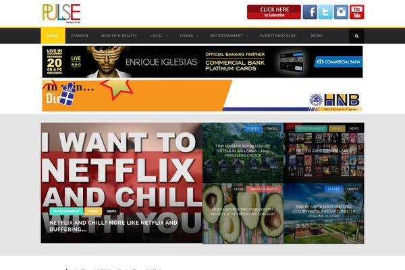Screen dimensions: 405x270
Task: Open the YouTube social icon
Action: point(356,12)
